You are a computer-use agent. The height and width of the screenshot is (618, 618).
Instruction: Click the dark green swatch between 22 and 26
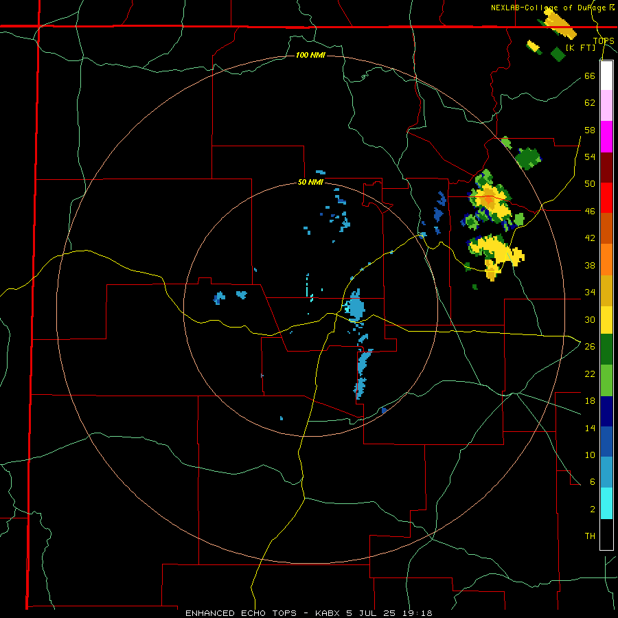coord(606,350)
